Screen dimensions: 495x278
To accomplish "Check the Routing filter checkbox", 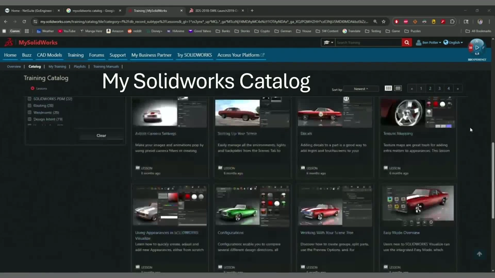I will [30, 106].
